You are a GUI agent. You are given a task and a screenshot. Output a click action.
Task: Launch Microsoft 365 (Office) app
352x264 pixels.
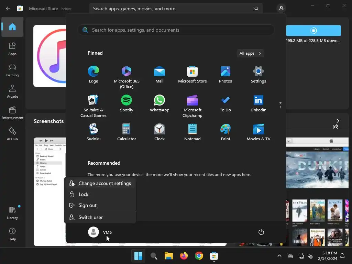[126, 77]
